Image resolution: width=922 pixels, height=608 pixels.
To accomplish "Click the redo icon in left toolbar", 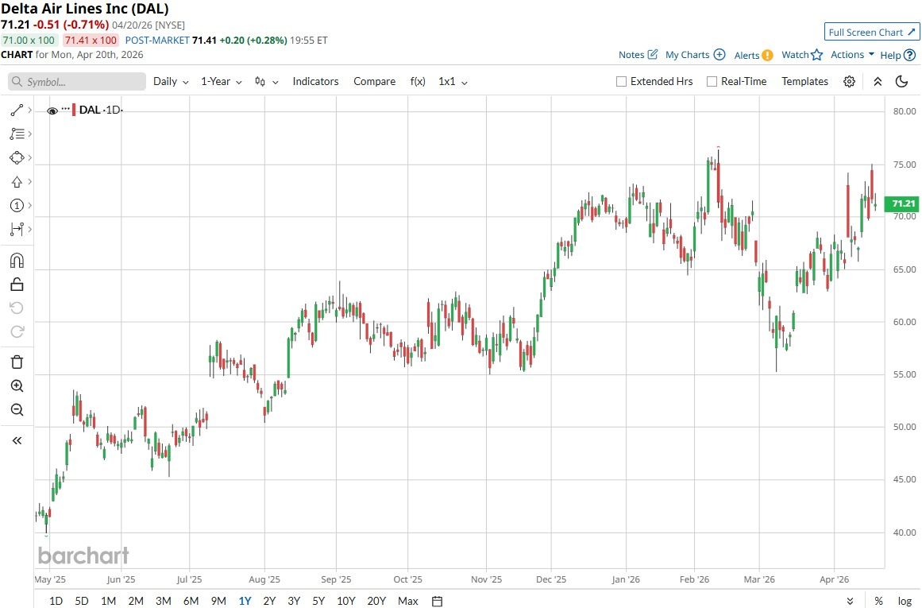I will click(17, 331).
